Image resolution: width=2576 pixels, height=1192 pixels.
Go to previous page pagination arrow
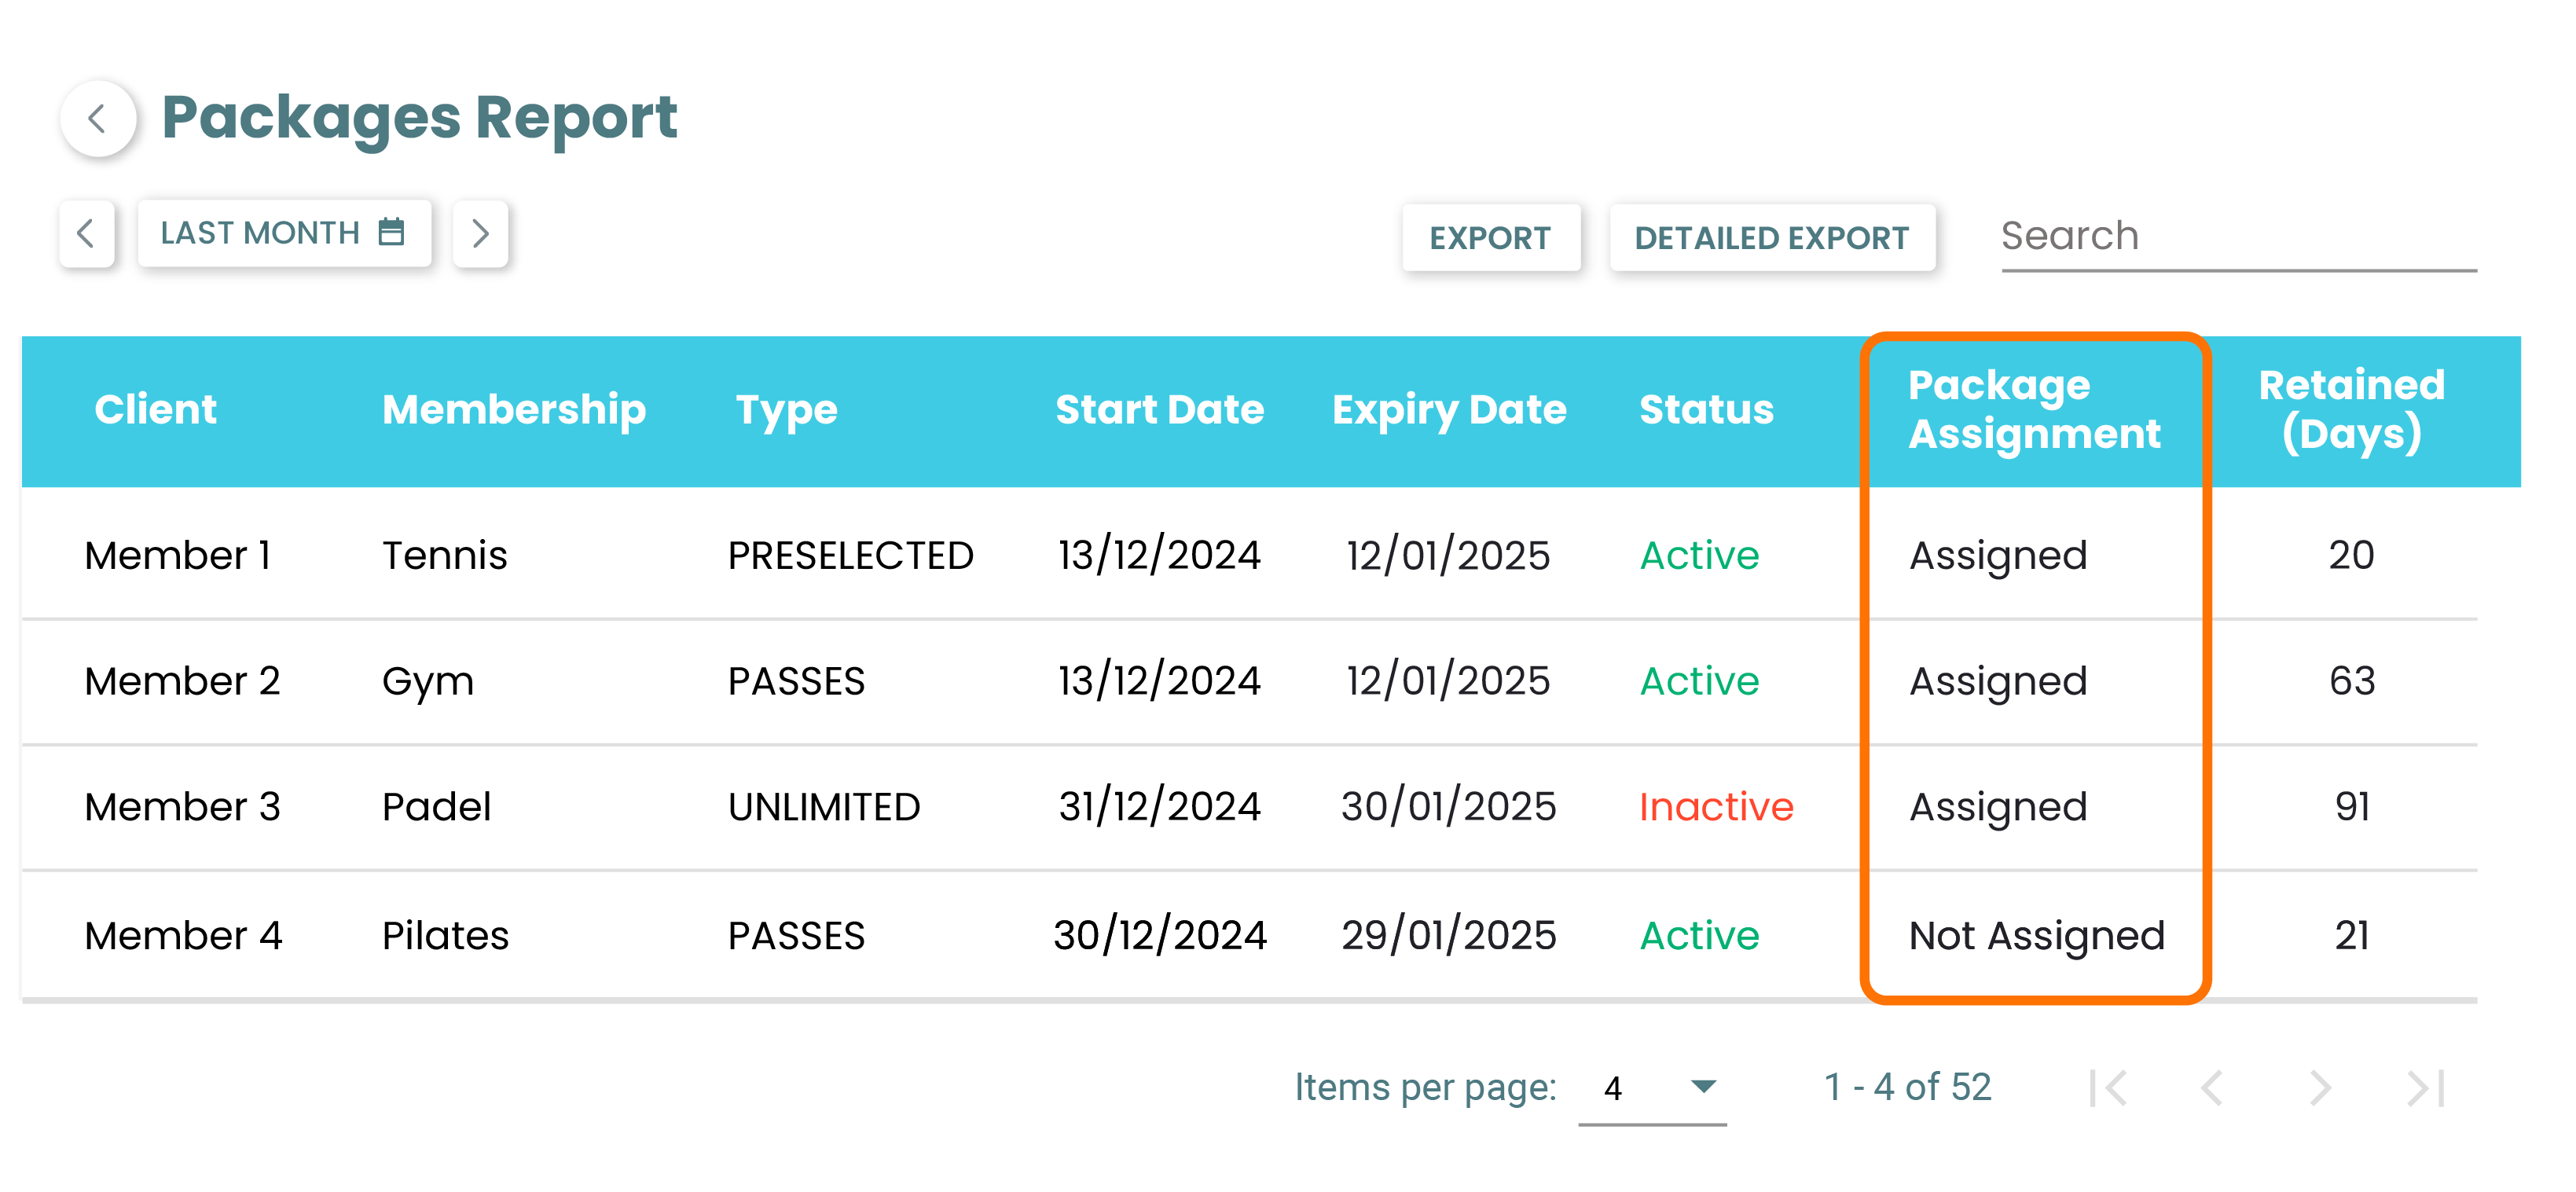(2212, 1087)
